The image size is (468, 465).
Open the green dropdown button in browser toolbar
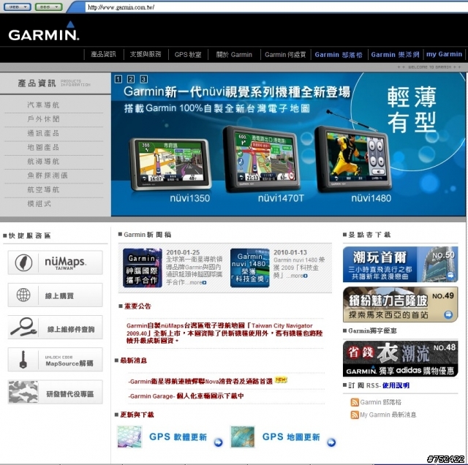(49, 7)
